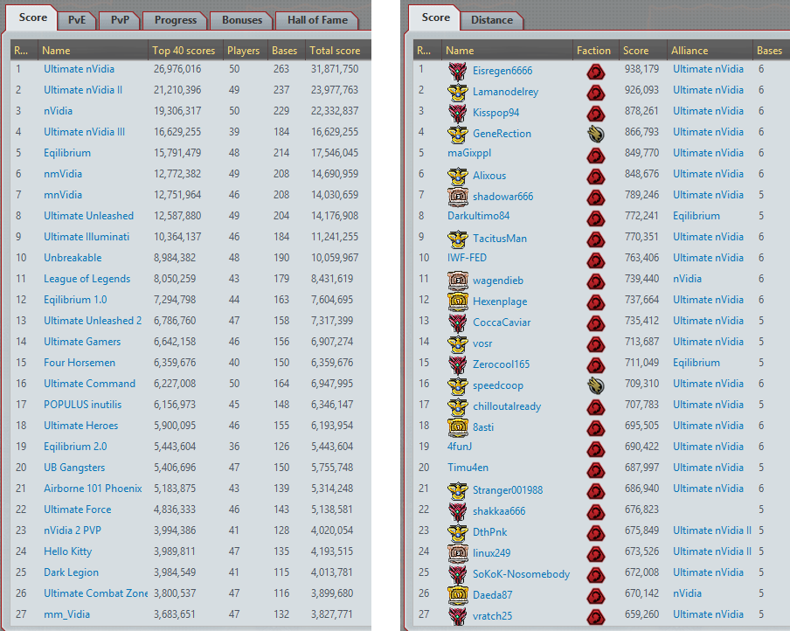Click the avatar icon next to Daeda87
Viewport: 790px width, 631px height.
(457, 594)
